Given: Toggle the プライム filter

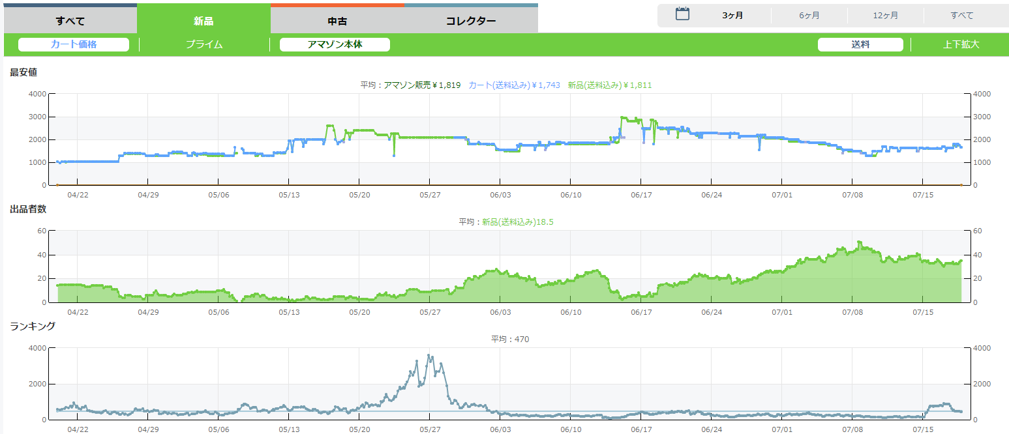Looking at the screenshot, I should point(204,45).
